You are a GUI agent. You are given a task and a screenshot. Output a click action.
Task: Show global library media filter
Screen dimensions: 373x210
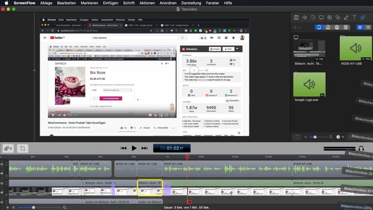coord(328,28)
